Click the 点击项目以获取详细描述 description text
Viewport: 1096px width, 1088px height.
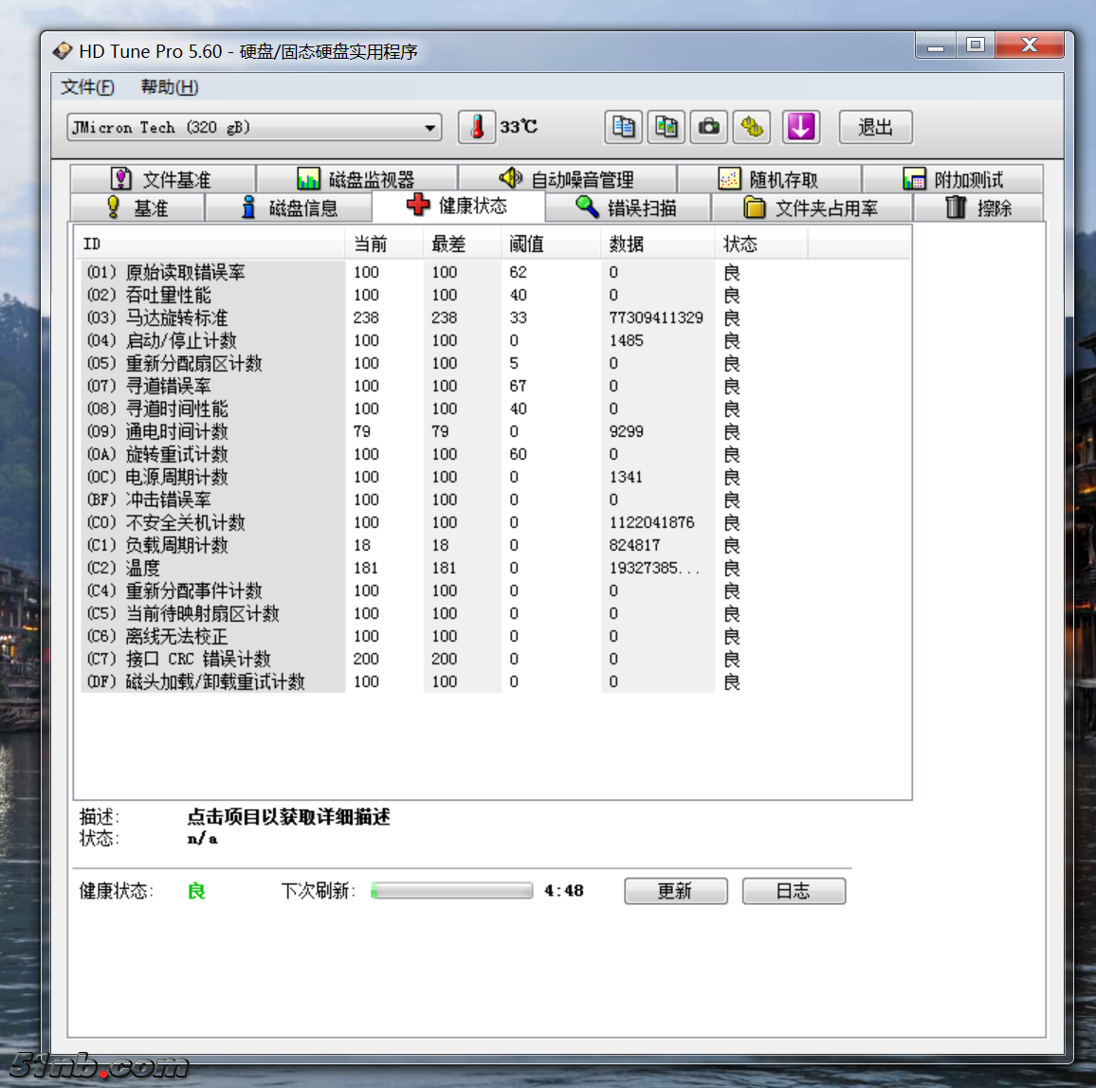click(288, 816)
